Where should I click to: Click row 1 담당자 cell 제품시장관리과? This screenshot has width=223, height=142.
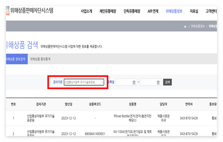[163, 118]
